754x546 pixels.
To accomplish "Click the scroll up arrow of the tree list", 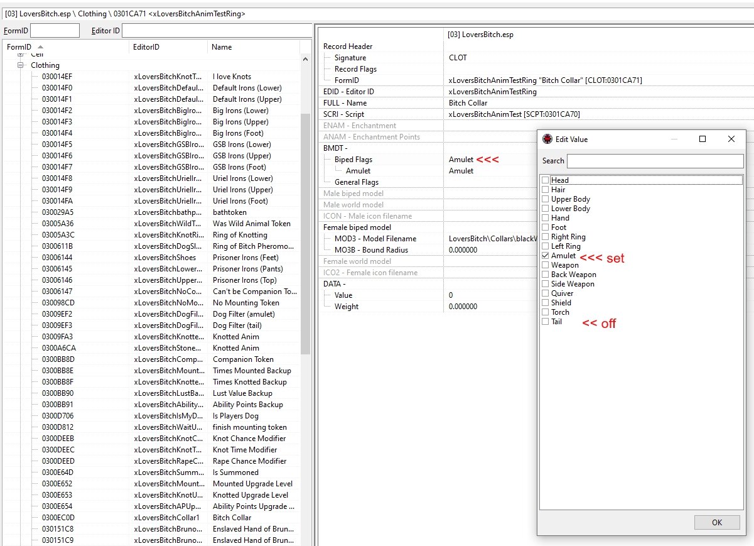I will [x=306, y=59].
